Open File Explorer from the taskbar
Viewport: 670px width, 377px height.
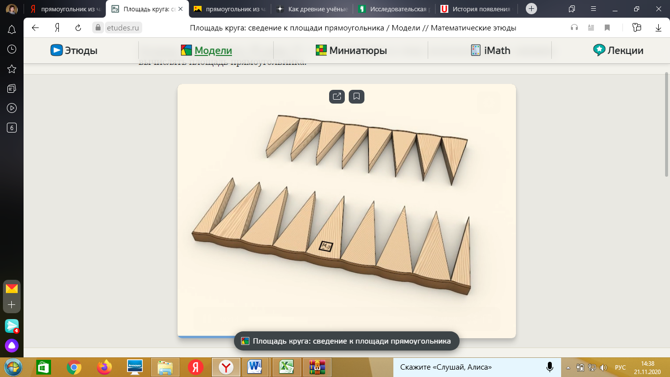[165, 367]
